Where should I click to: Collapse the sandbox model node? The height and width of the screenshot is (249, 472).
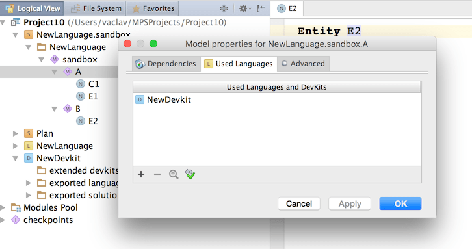pyautogui.click(x=41, y=60)
